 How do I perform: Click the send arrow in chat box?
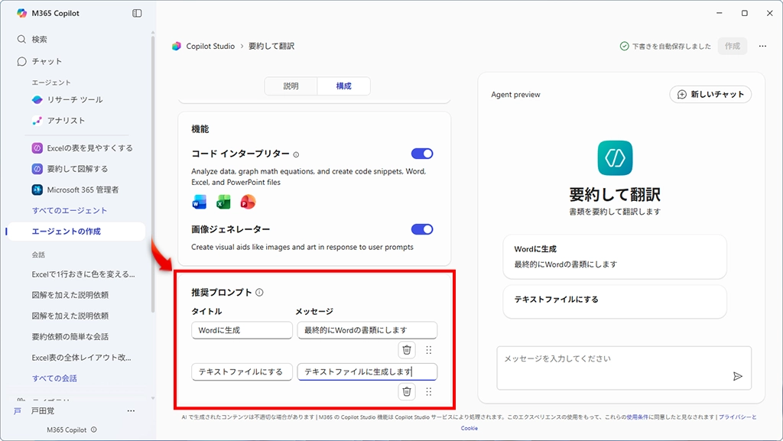click(737, 376)
